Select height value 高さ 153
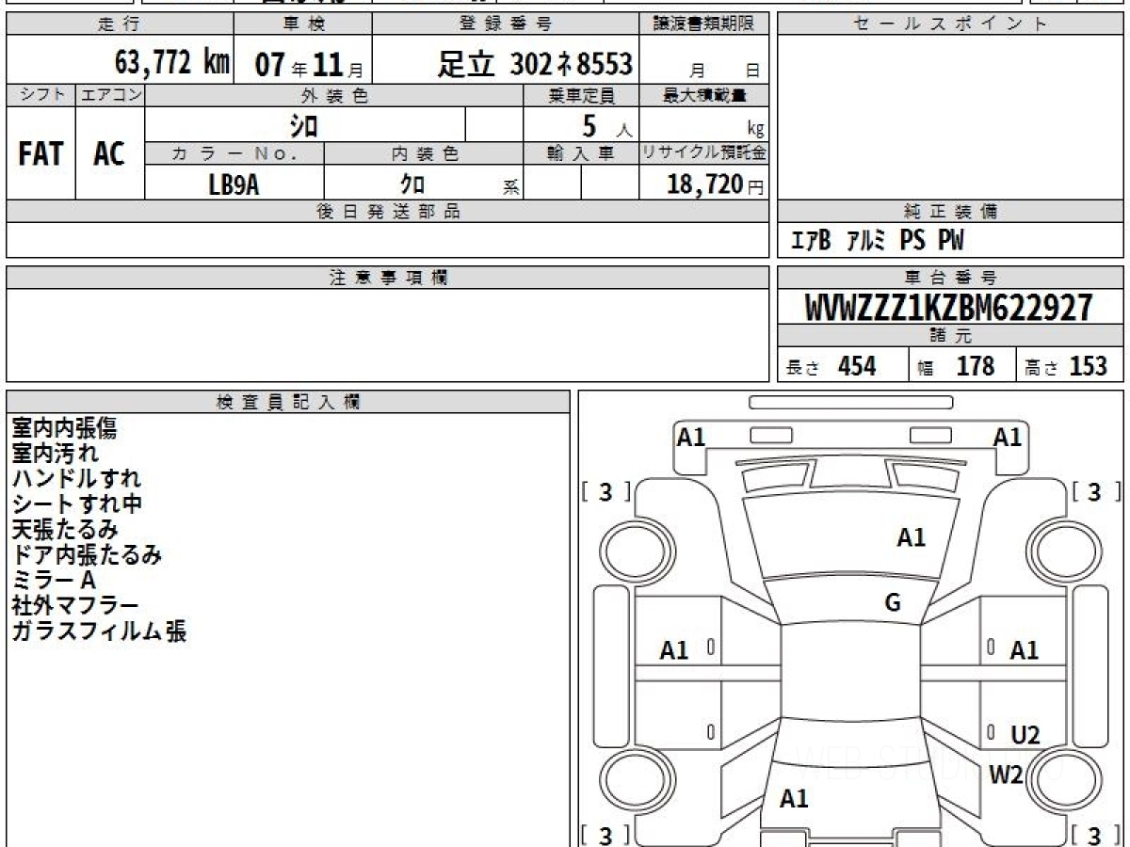 coord(1067,366)
